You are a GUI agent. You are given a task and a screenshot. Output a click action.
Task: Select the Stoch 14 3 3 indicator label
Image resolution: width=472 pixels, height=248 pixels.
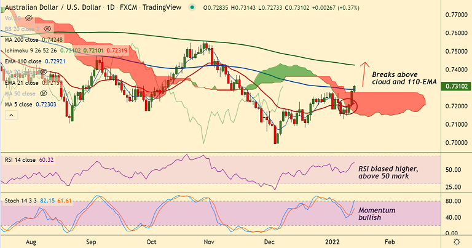click(21, 201)
